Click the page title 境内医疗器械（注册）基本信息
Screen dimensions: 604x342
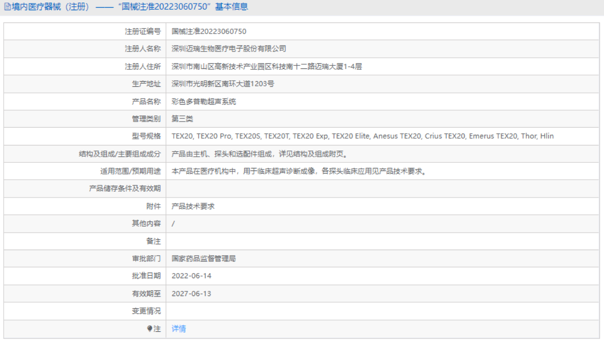(x=129, y=7)
